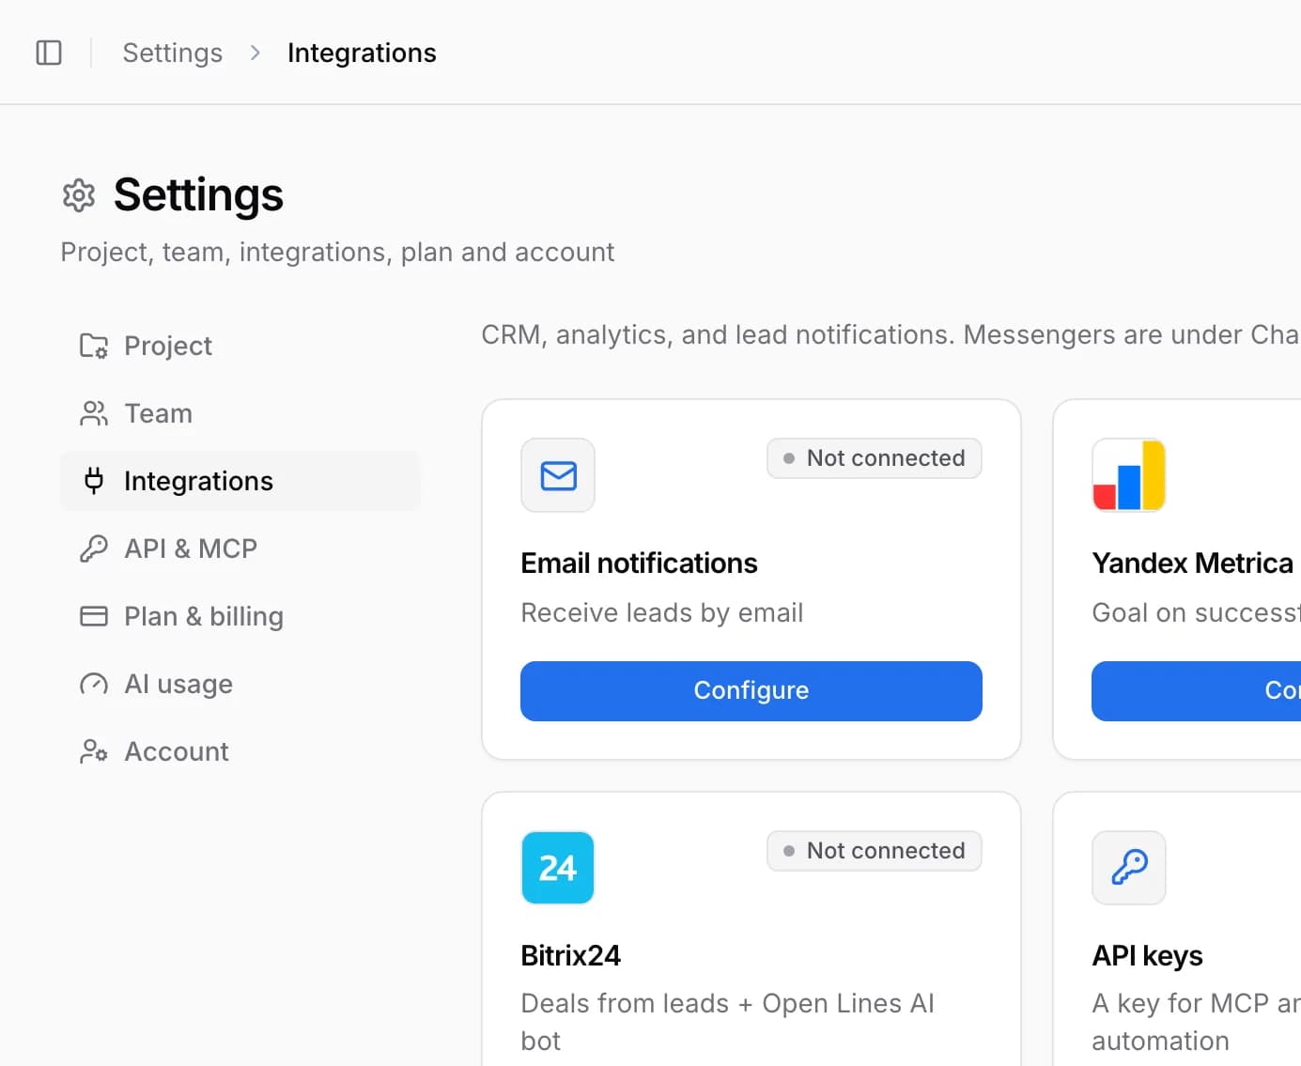
Task: Open the Project settings section
Action: click(240, 346)
